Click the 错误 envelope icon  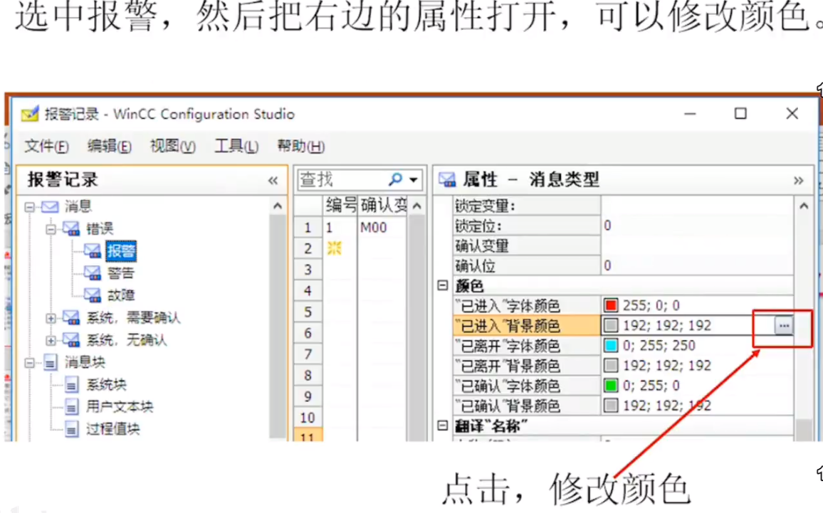[x=71, y=228]
